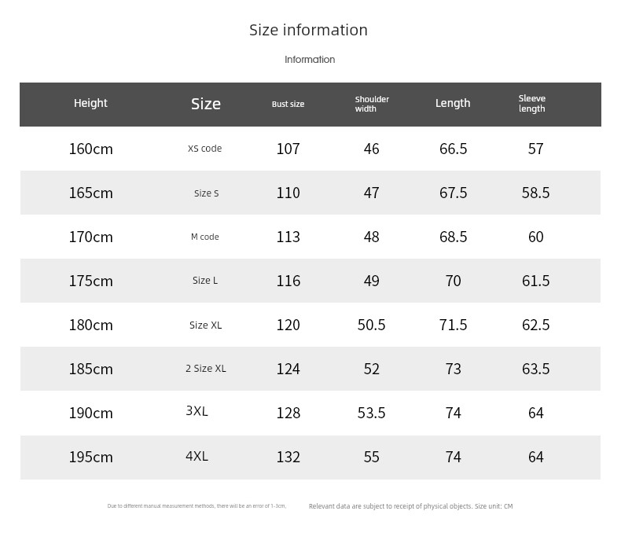
Task: Select the Length column header
Action: pos(453,103)
